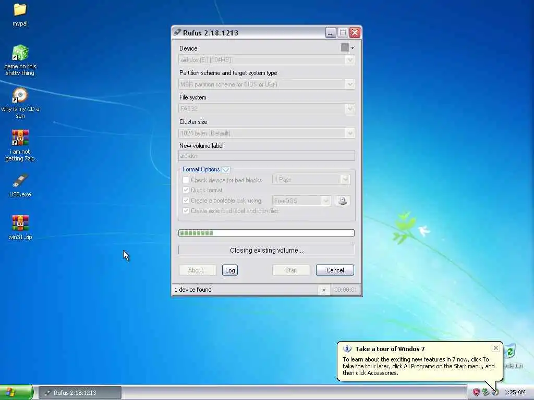This screenshot has width=534, height=400.
Task: Click the Rufus language globe icon beside Device
Action: 345,47
